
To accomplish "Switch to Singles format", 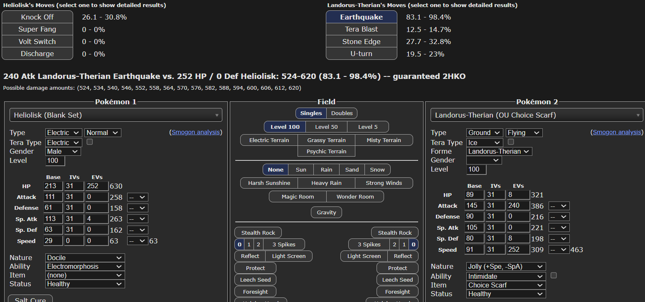I will pyautogui.click(x=311, y=113).
